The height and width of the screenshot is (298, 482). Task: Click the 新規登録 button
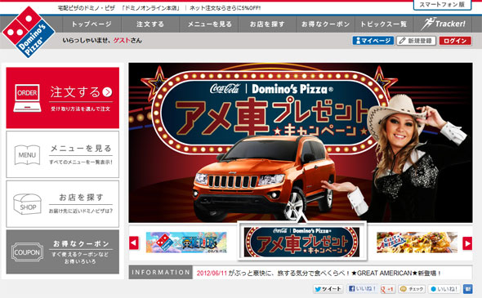click(416, 41)
